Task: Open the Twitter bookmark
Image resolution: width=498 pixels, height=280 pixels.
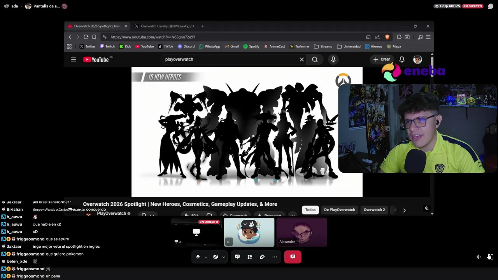Action: tap(87, 46)
